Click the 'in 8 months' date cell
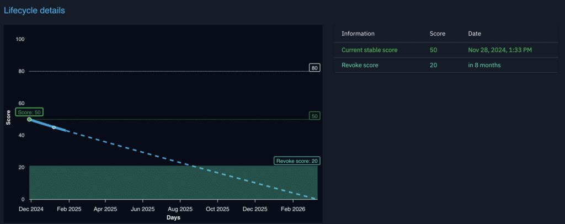 484,66
